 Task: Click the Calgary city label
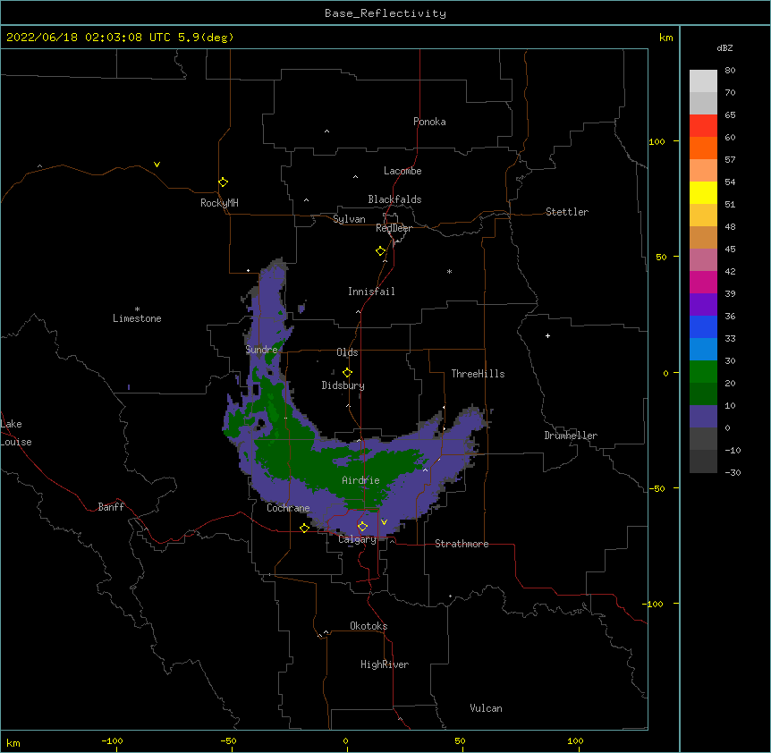coord(358,539)
